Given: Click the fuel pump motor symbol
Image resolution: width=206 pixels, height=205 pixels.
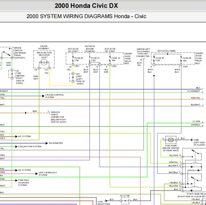Looking at the screenshot, I should [x=171, y=140].
